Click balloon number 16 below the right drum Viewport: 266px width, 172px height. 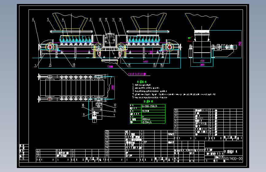(x=162, y=65)
